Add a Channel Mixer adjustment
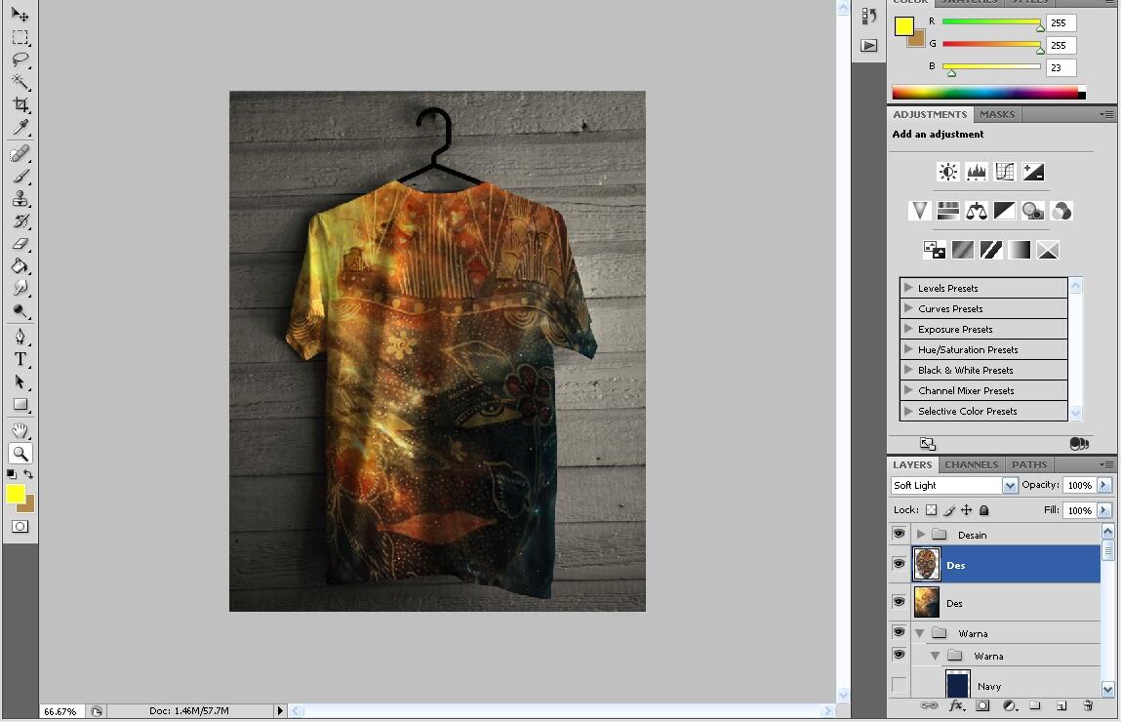The image size is (1121, 722). [1061, 210]
